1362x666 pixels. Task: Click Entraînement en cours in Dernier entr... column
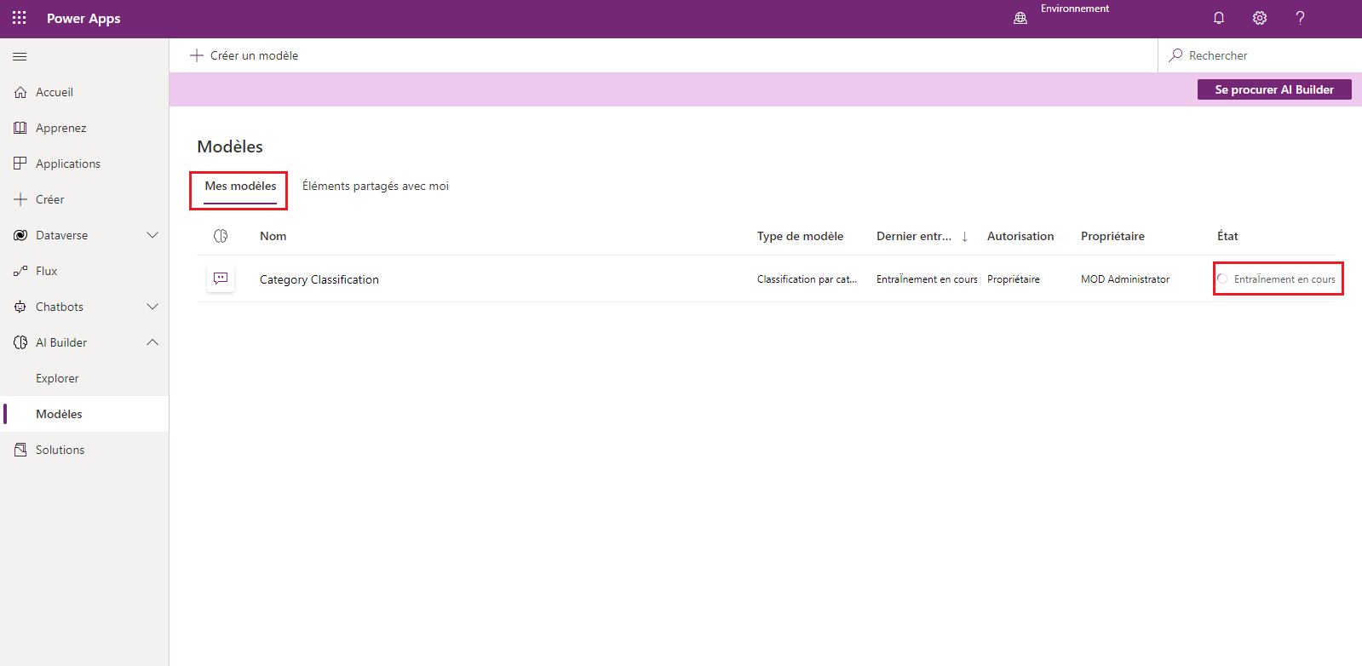pyautogui.click(x=927, y=279)
